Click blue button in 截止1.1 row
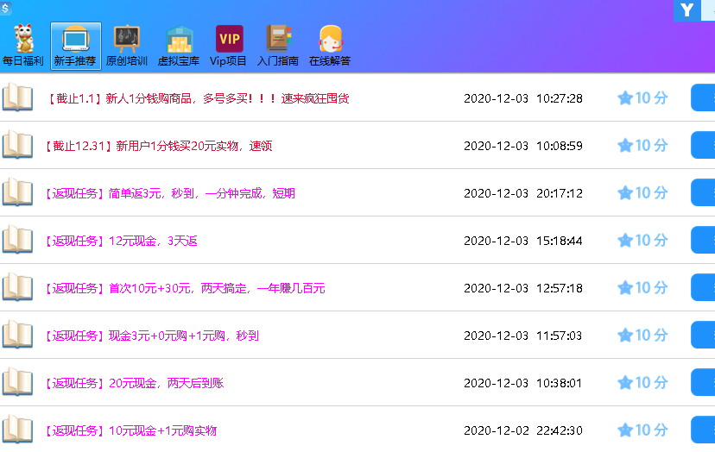The height and width of the screenshot is (452, 715). 703,97
